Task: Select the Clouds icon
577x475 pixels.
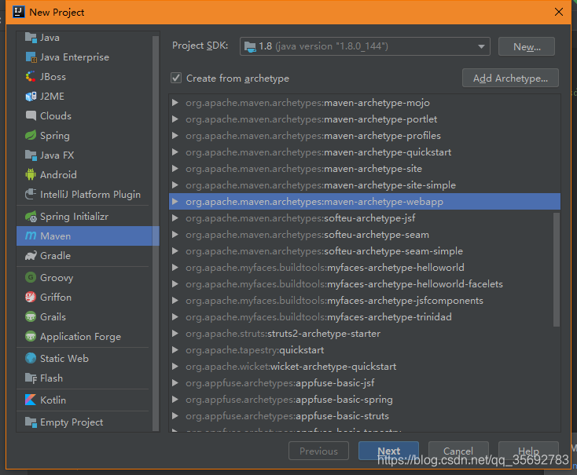Action: pyautogui.click(x=31, y=116)
